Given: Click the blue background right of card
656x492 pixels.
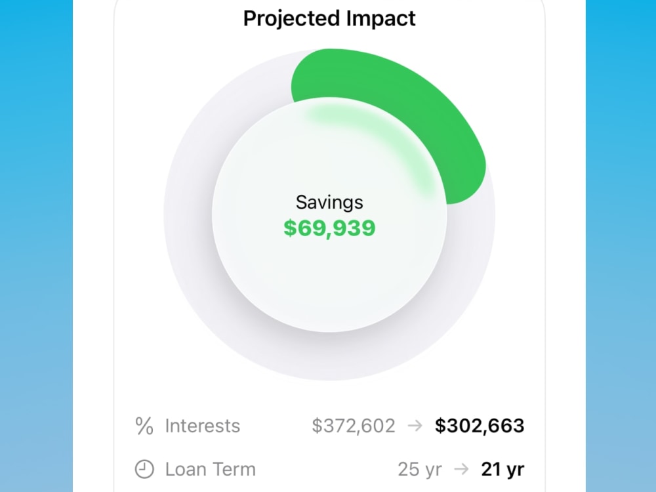Looking at the screenshot, I should coord(621,246).
